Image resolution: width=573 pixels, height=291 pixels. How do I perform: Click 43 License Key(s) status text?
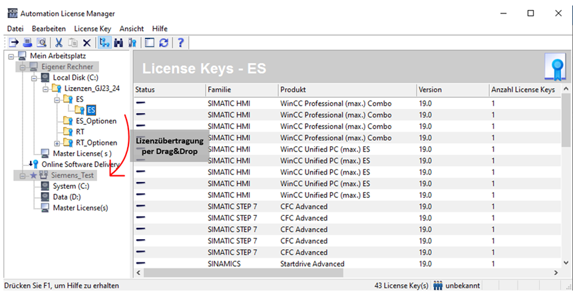[401, 286]
